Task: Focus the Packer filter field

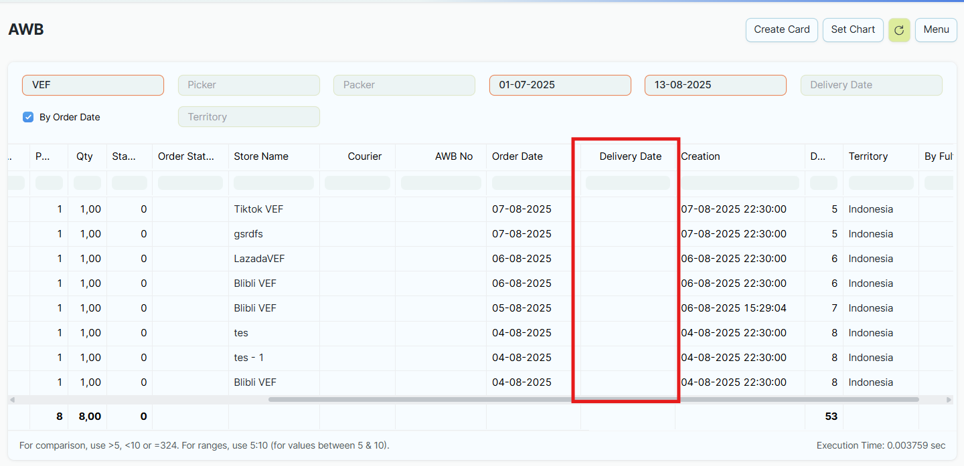Action: pyautogui.click(x=404, y=85)
